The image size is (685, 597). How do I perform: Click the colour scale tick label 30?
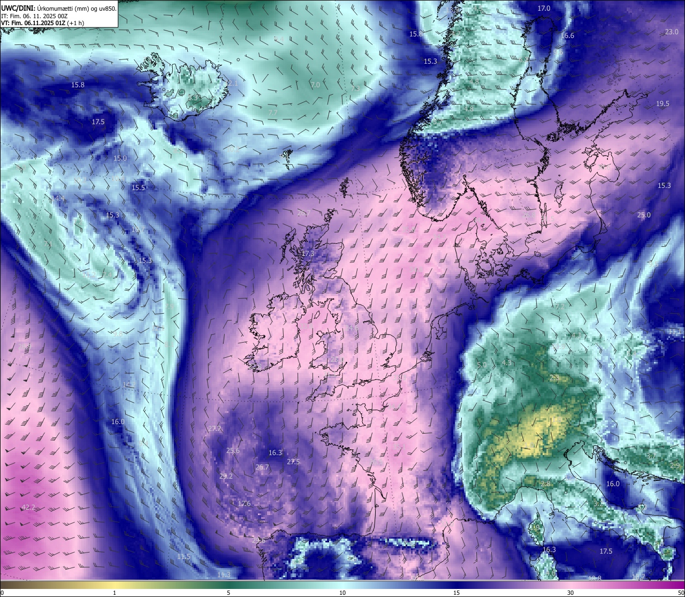tap(570, 593)
